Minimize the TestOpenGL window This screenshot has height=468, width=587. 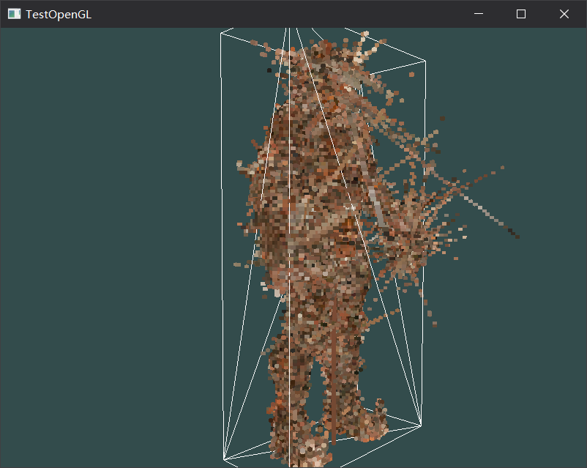479,13
